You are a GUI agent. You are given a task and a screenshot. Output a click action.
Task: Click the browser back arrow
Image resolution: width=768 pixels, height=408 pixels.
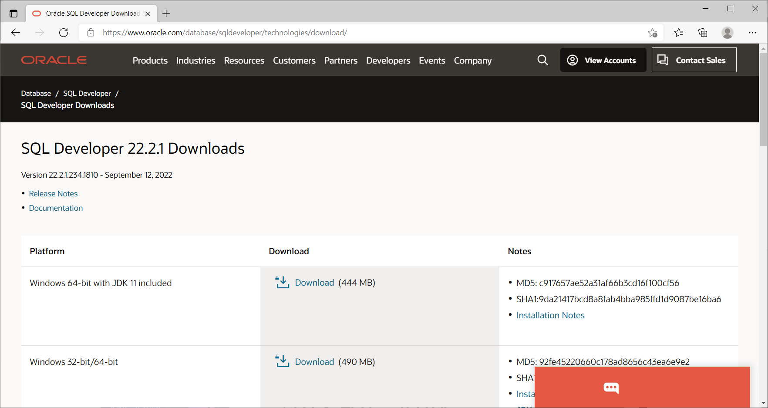[x=16, y=33]
